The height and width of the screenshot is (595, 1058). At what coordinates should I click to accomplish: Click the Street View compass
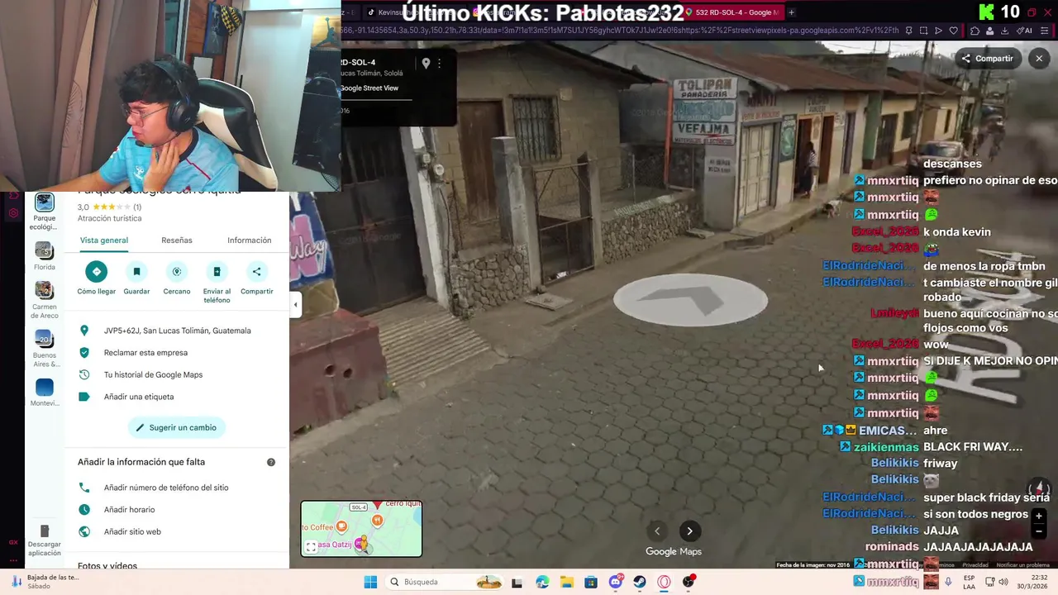(x=1038, y=488)
